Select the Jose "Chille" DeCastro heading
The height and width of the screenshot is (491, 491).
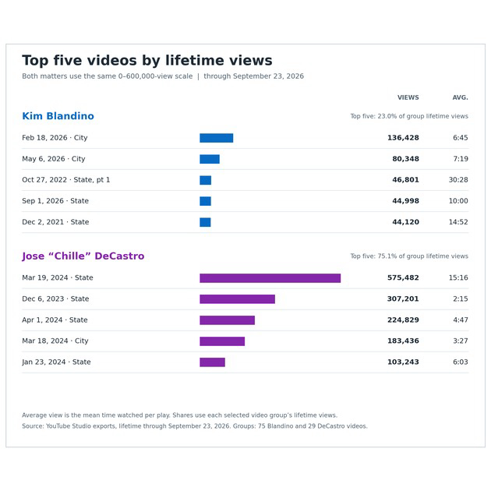pos(83,256)
